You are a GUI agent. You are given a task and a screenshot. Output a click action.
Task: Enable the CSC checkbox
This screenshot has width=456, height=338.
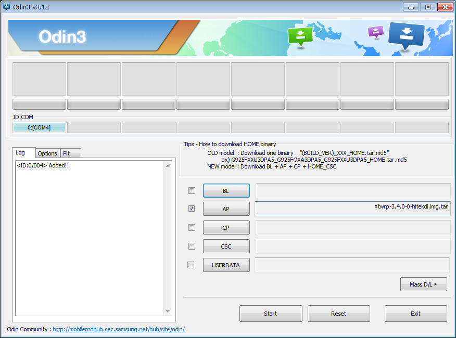tap(192, 246)
